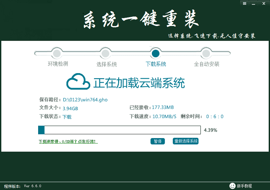Image resolution: width=270 pixels, height=190 pixels.
Task: Open the hamburger menu in title bar
Action: [244, 3]
